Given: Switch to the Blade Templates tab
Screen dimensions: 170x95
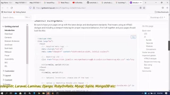Looking at the screenshot, I should point(64,3).
